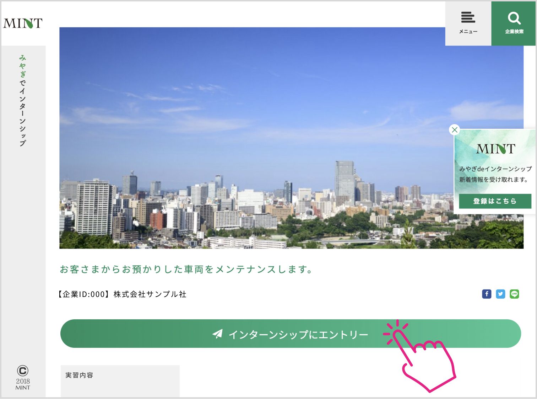Screen dimensions: 537x399
Task: Click the 実習内容 section heading
Action: [79, 375]
